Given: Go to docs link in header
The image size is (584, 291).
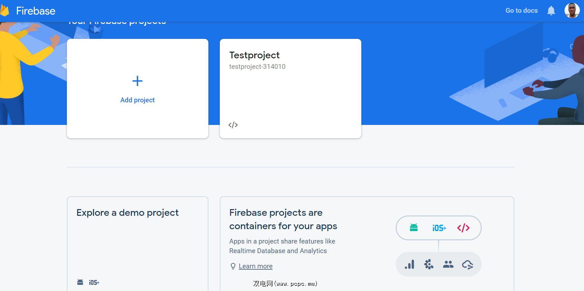Looking at the screenshot, I should point(521,11).
